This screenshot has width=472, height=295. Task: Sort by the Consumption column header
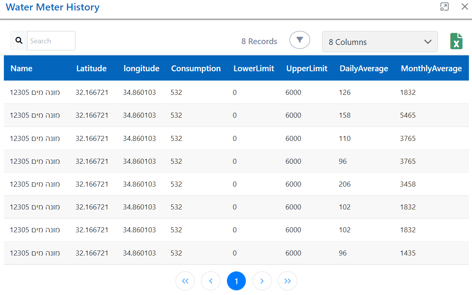pos(196,68)
